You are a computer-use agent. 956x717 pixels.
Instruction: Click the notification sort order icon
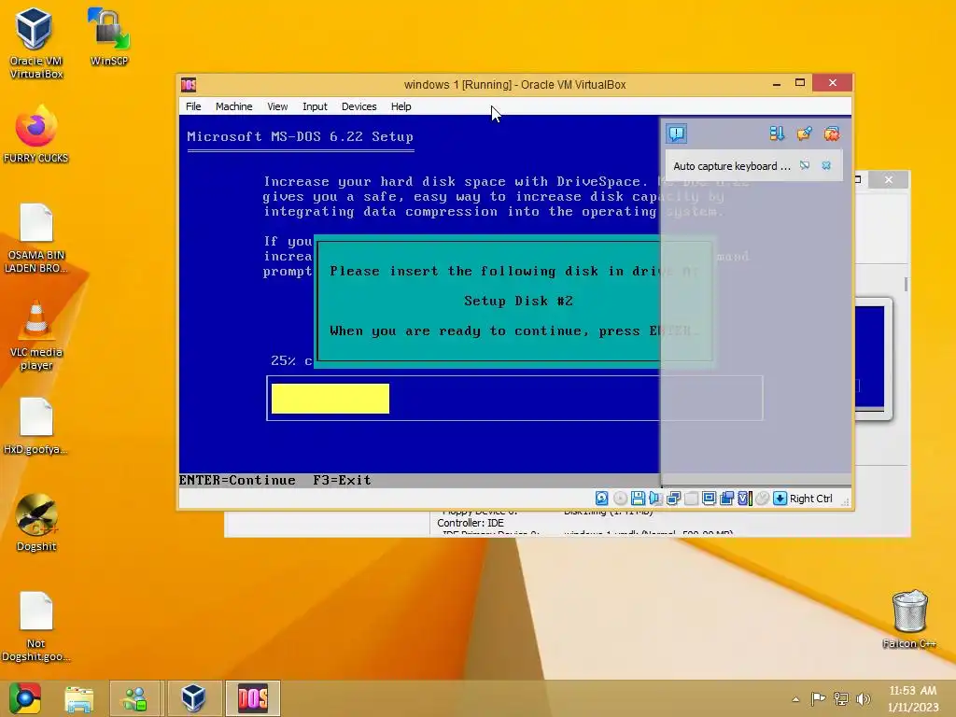click(777, 134)
